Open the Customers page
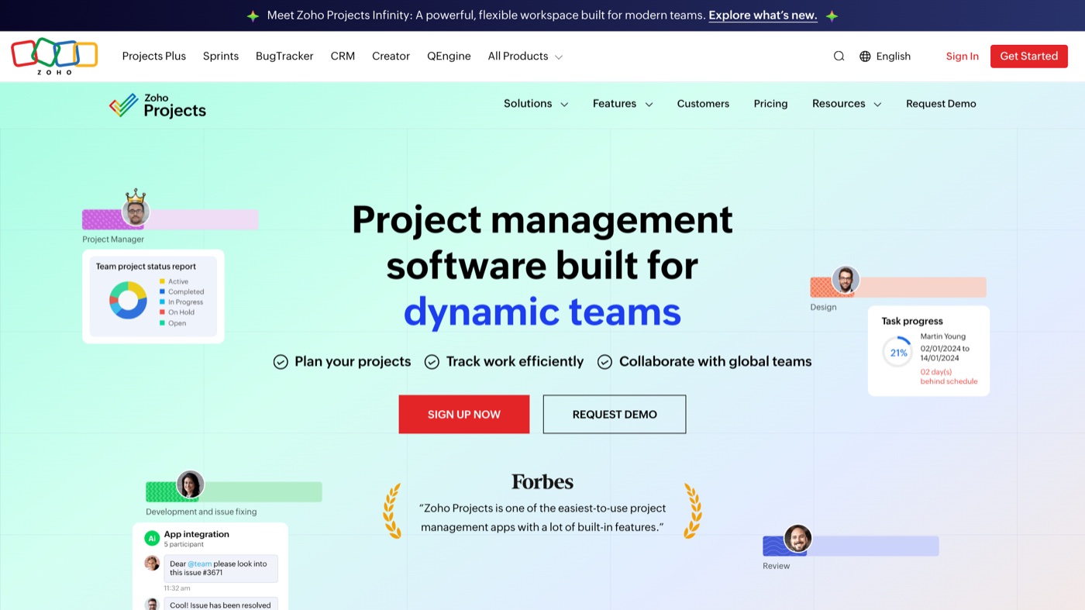 pos(703,104)
